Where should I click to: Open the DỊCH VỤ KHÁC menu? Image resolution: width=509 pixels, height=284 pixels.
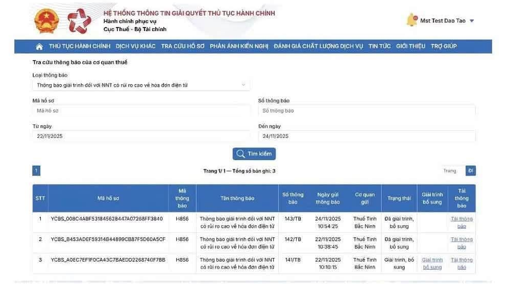[x=135, y=46]
